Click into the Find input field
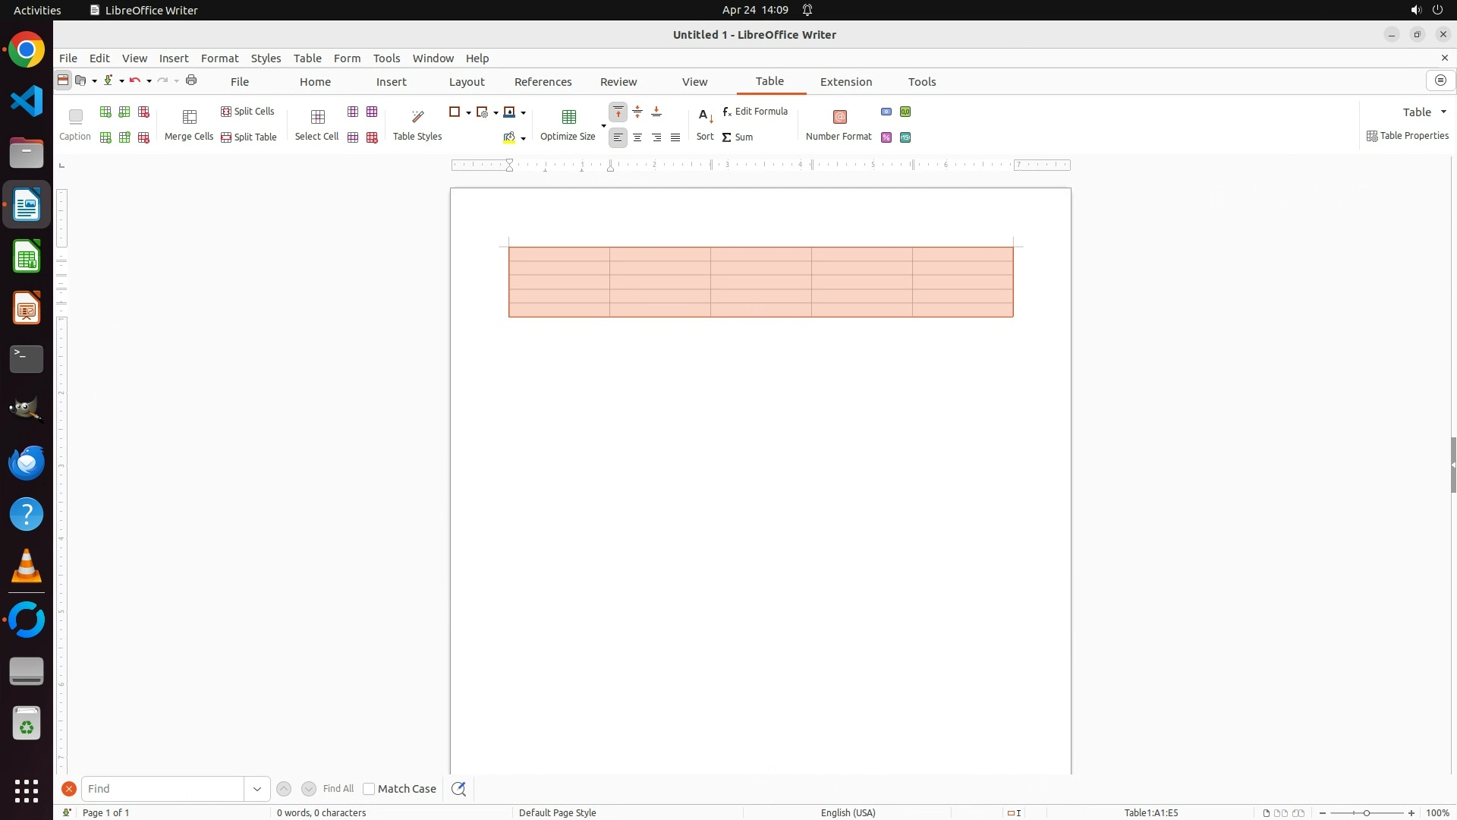 [x=162, y=789]
